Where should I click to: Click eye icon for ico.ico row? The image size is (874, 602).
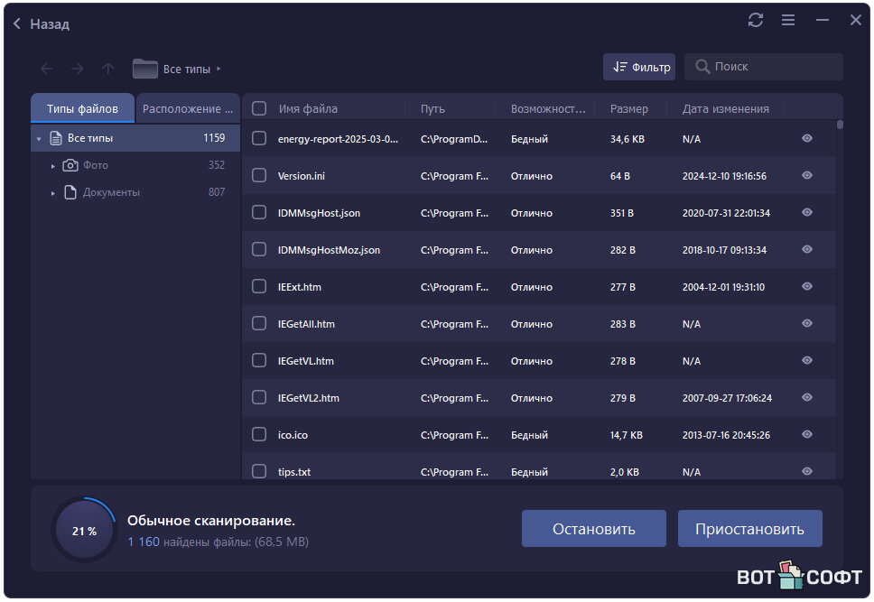click(x=807, y=434)
